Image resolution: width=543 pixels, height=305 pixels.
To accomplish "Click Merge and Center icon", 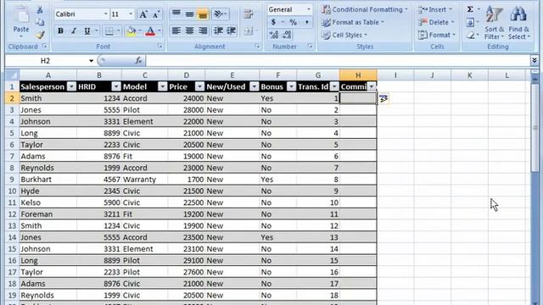I will point(249,31).
